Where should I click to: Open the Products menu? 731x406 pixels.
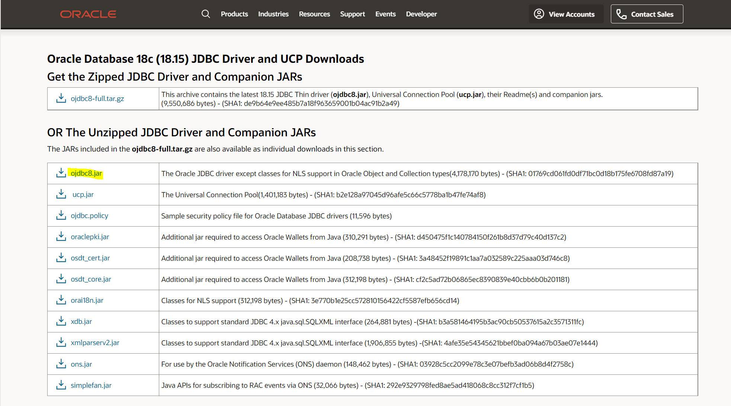tap(234, 14)
